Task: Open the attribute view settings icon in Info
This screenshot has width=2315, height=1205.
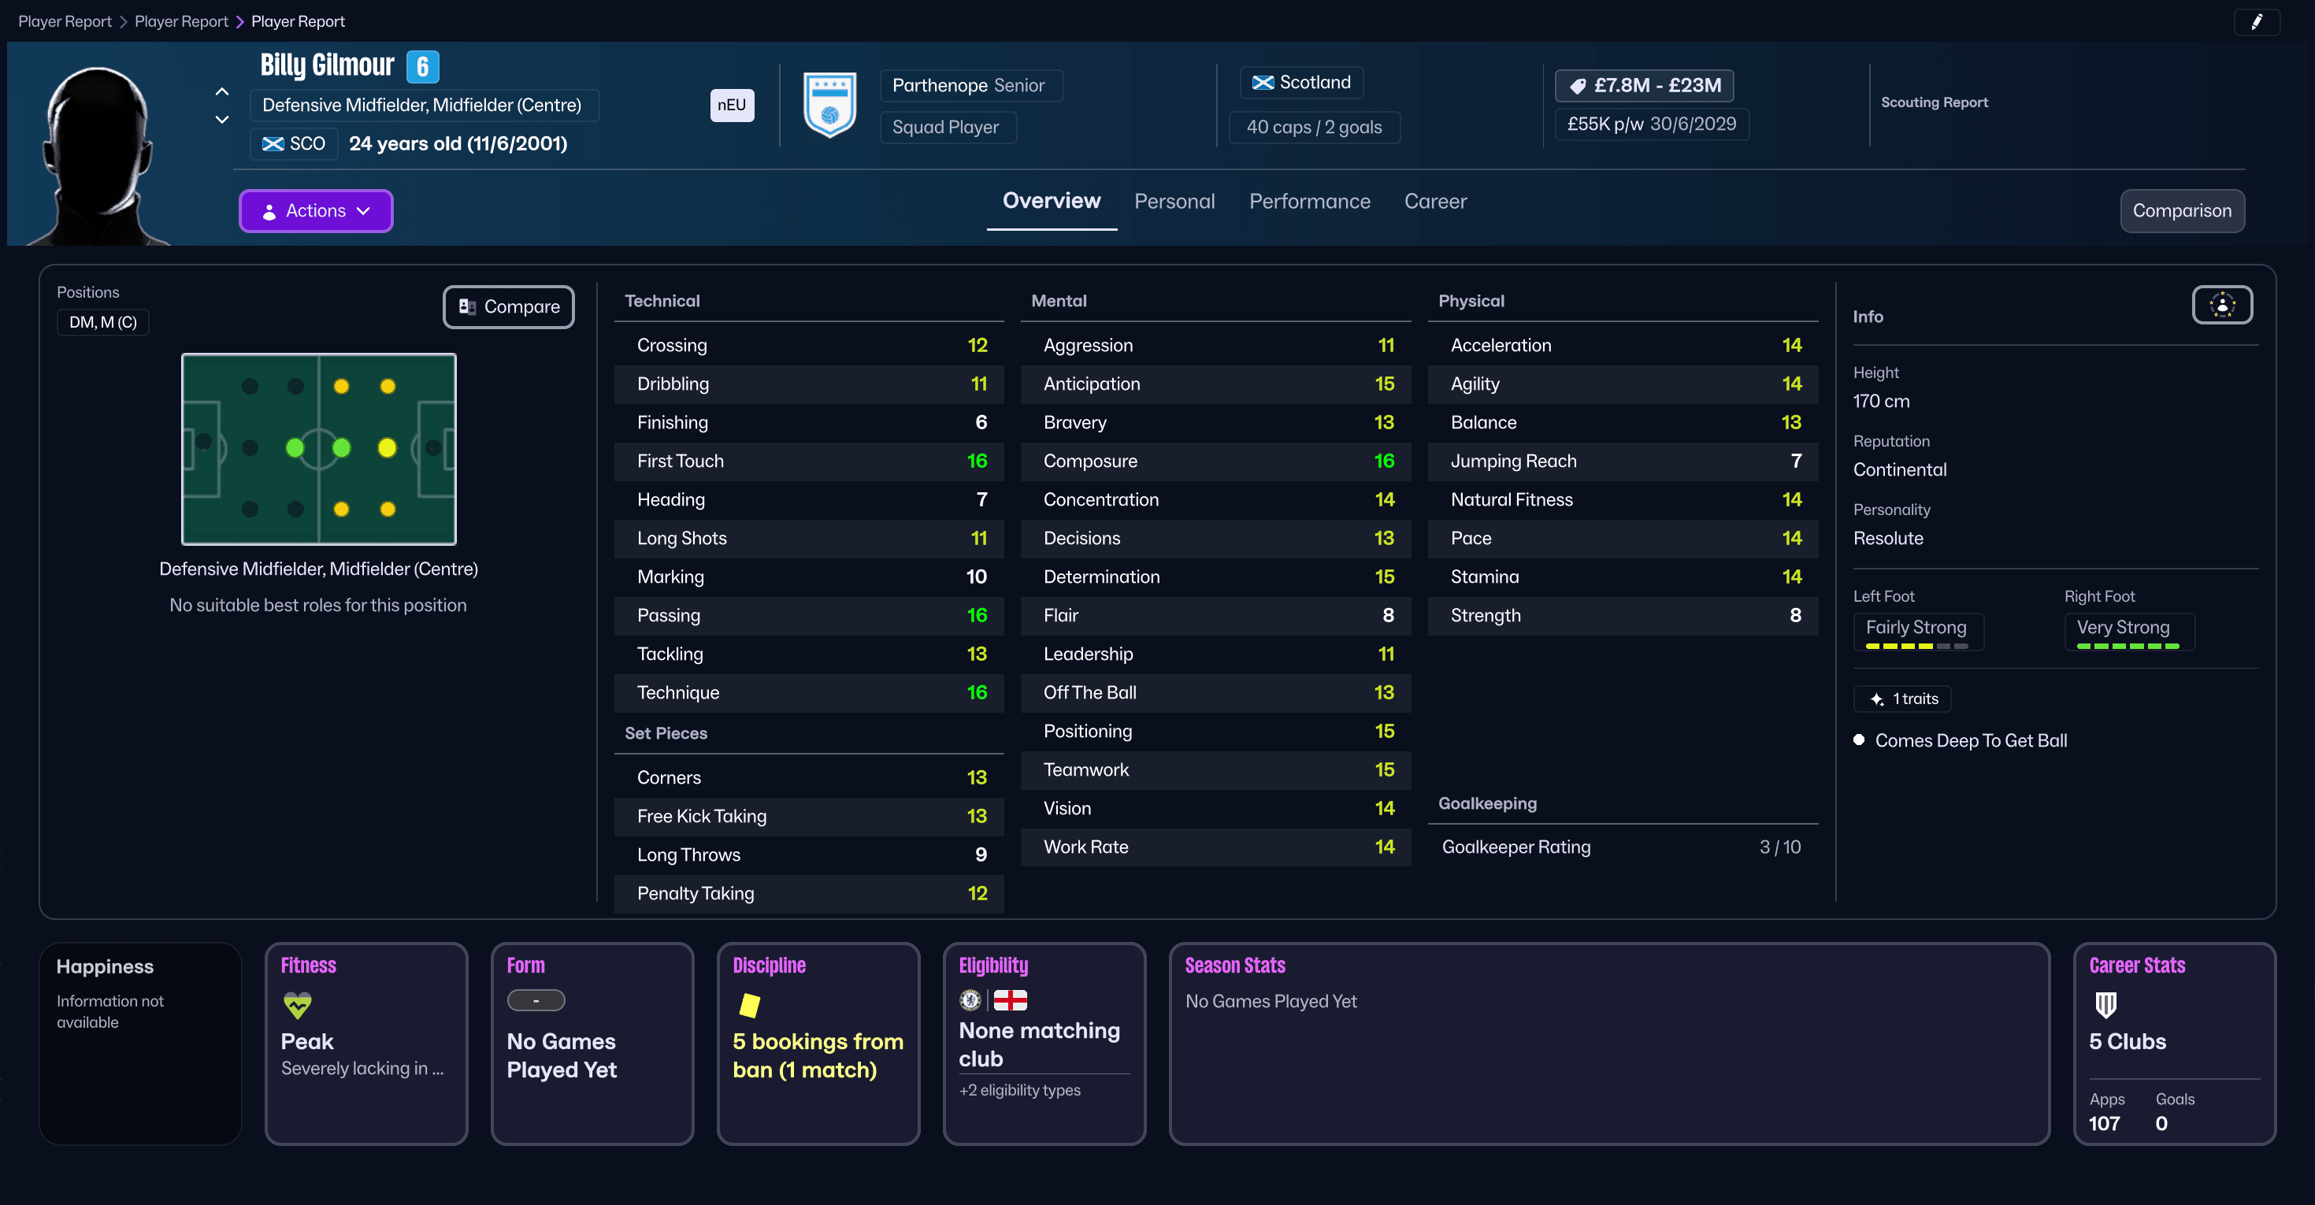Action: click(2221, 305)
